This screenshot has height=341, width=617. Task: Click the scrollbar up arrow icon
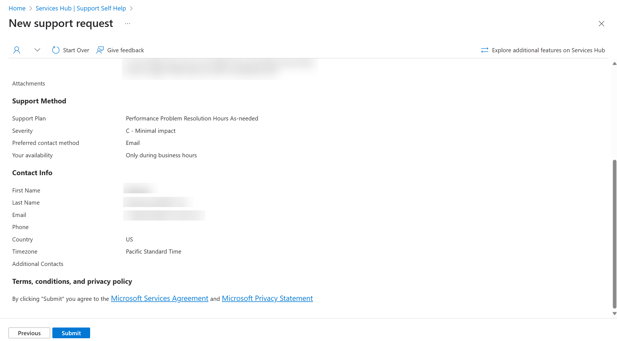click(615, 64)
